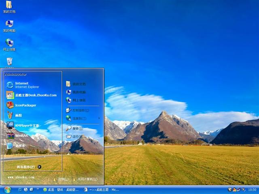Expand the 连接到(T) submenu
Viewport: 259px width, 194px height.
[83, 118]
